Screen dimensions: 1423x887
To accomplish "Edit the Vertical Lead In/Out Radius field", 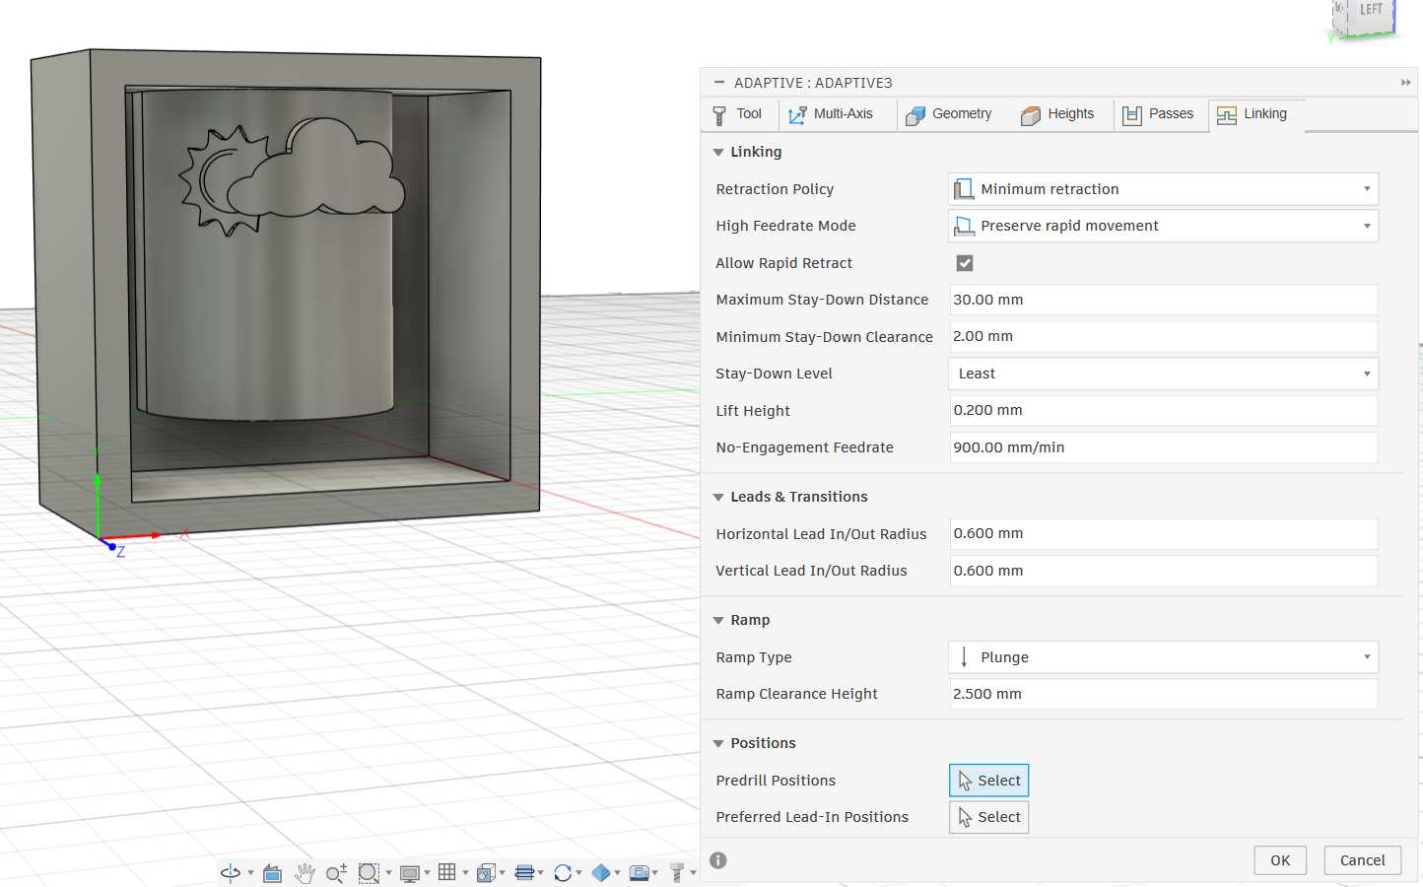I will click(1163, 571).
